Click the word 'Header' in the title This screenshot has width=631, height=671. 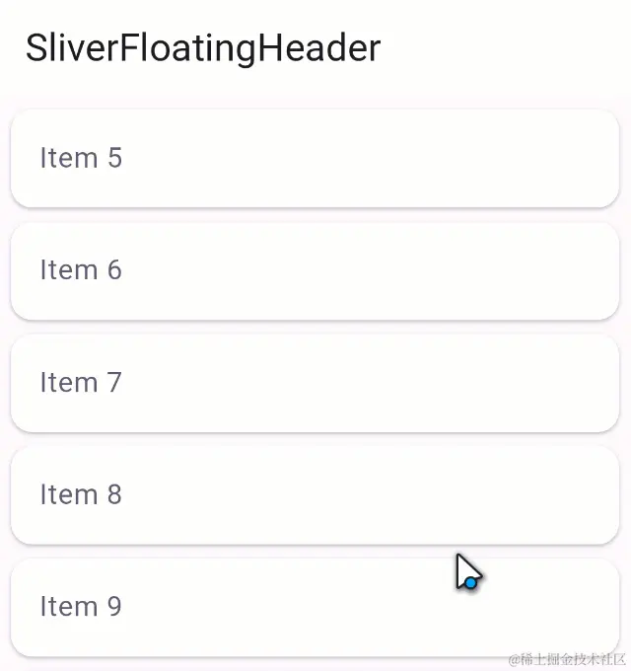pyautogui.click(x=319, y=47)
